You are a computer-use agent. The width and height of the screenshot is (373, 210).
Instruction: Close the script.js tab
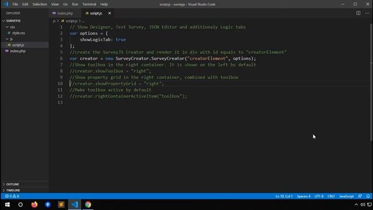coord(110,13)
